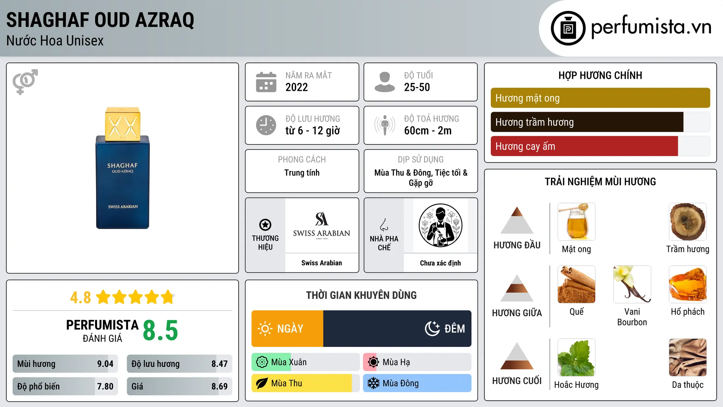The width and height of the screenshot is (723, 407).
Task: Select the Hoắc Hương patchouli note image
Action: pyautogui.click(x=576, y=358)
